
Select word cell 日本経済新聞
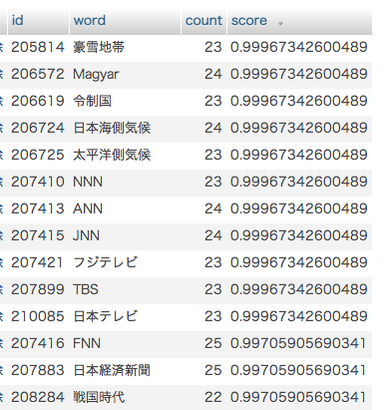point(112,370)
